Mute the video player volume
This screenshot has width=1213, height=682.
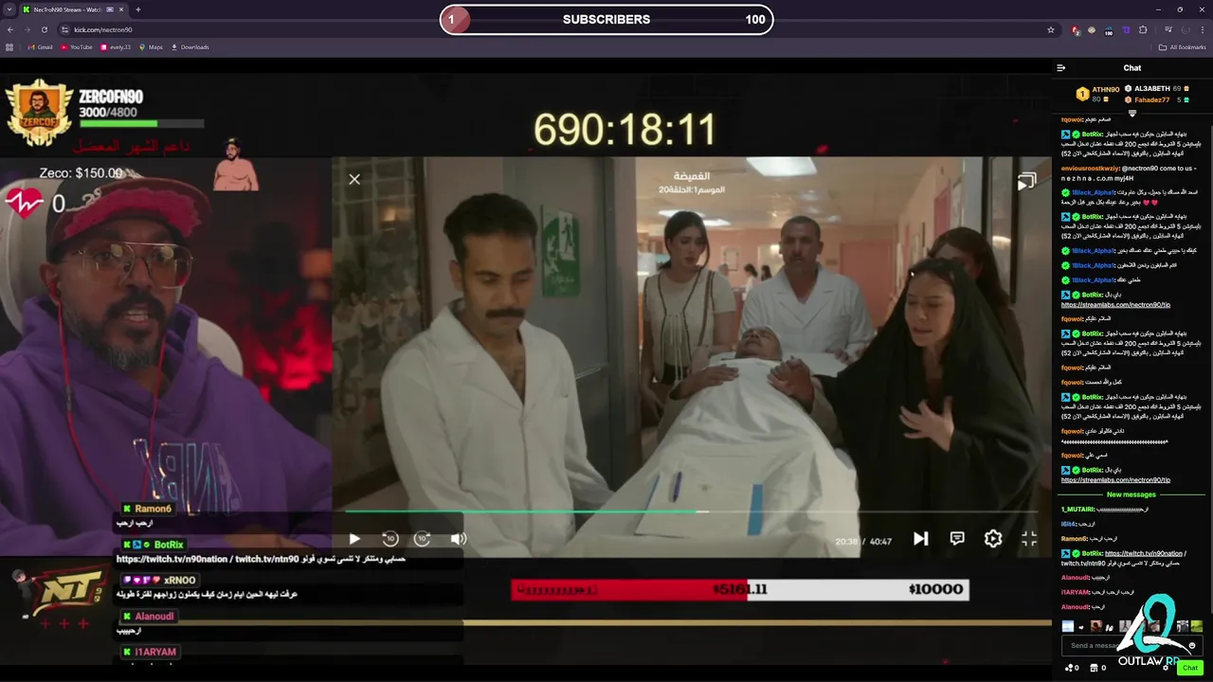click(459, 538)
